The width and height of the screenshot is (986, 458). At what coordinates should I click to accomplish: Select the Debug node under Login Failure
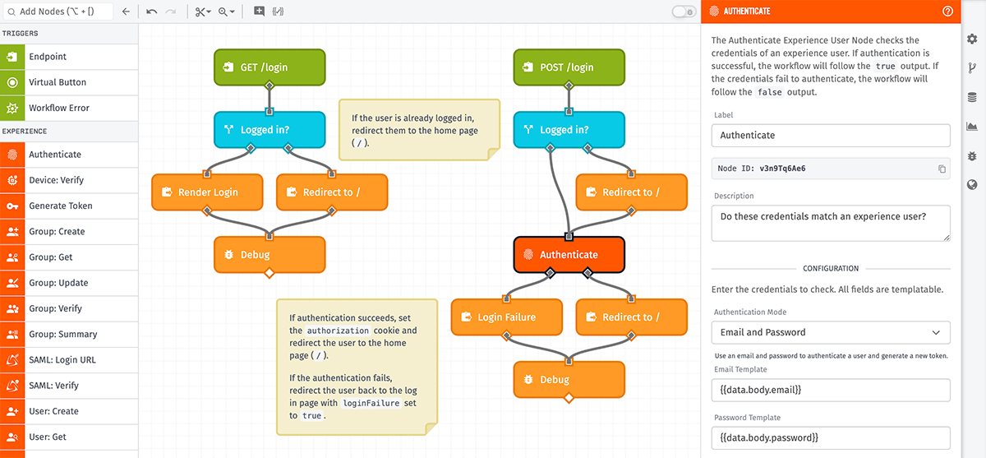pos(569,380)
